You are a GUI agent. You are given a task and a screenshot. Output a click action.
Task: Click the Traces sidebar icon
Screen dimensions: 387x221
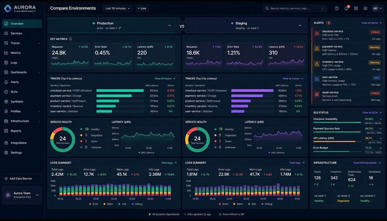[x=6, y=43]
